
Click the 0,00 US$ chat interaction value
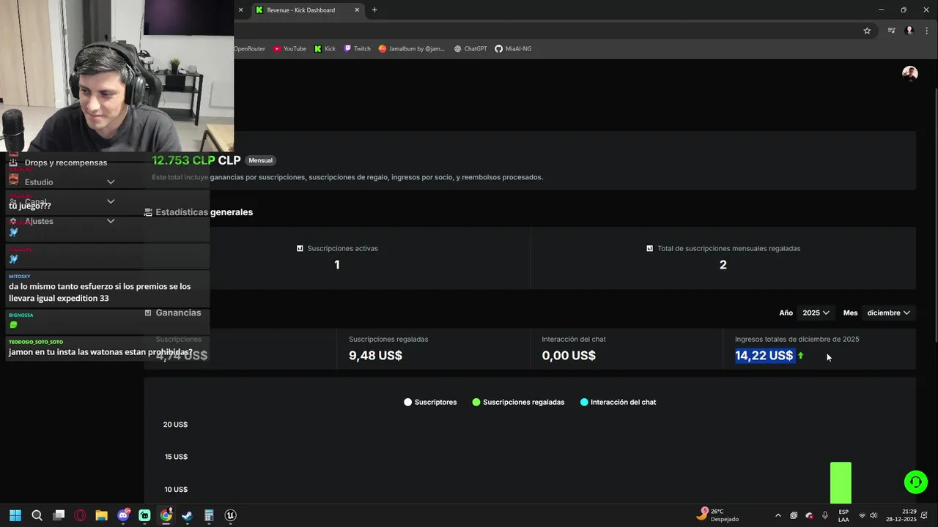tap(569, 356)
